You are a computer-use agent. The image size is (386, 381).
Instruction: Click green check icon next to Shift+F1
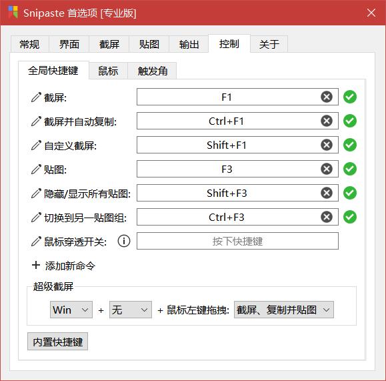(x=350, y=145)
